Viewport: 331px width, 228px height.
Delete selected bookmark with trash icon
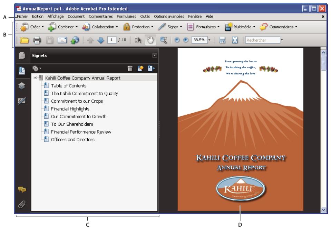pyautogui.click(x=130, y=69)
